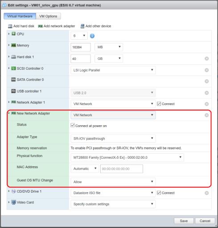Open New Network Adapter VM Network dropdown
The width and height of the screenshot is (218, 228).
pos(113,115)
